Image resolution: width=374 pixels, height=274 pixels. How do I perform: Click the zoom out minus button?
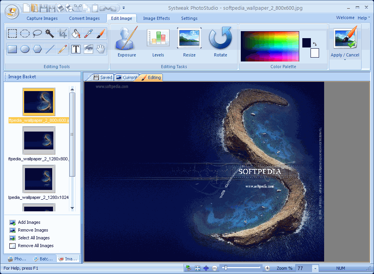coord(215,268)
